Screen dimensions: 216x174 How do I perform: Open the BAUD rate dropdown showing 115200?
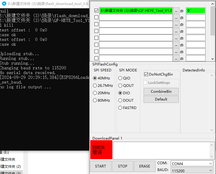click(x=192, y=171)
